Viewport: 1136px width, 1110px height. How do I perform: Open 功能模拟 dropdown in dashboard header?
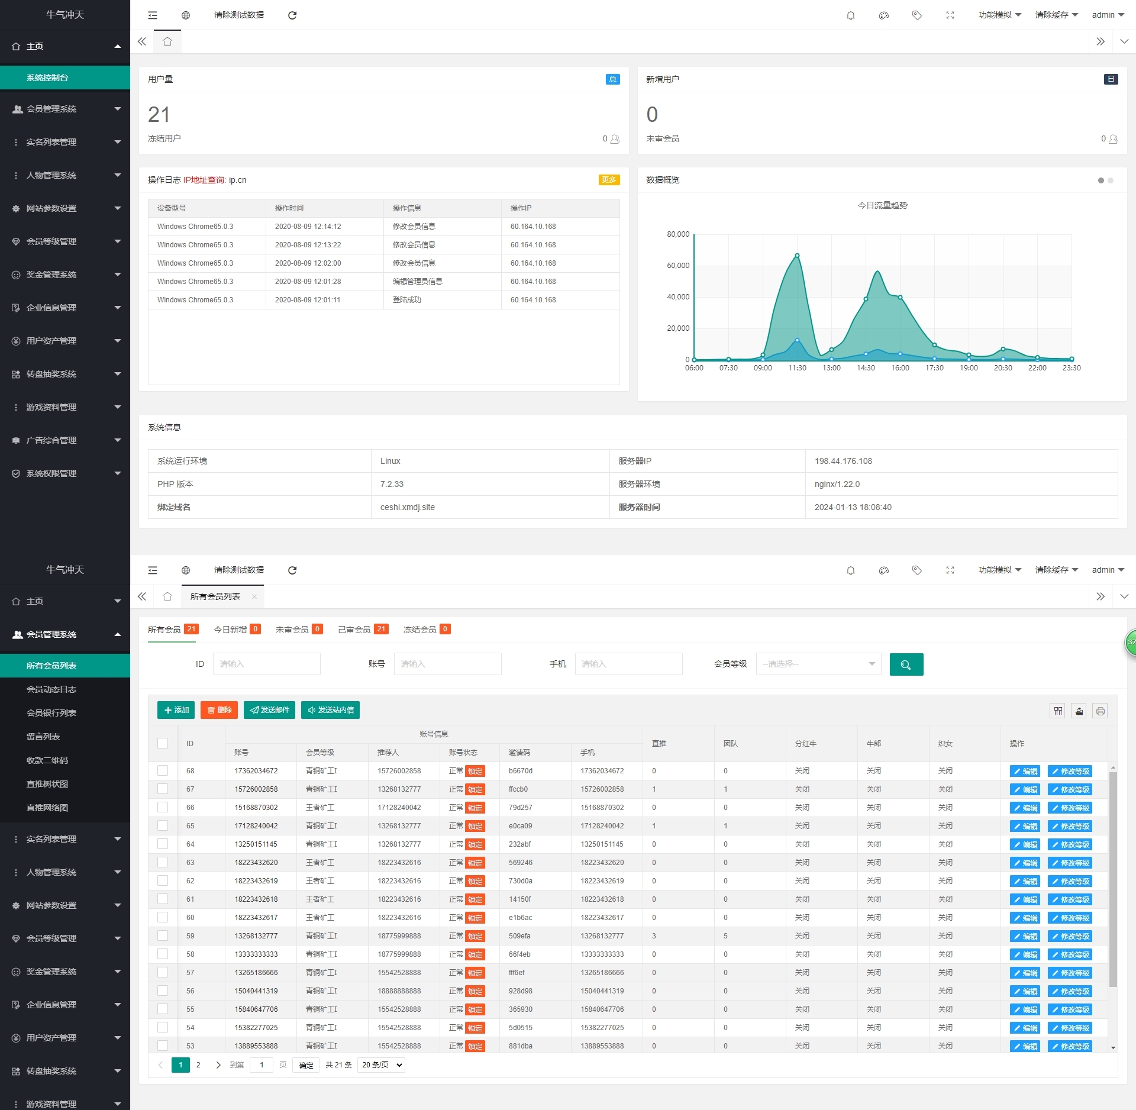(1000, 15)
